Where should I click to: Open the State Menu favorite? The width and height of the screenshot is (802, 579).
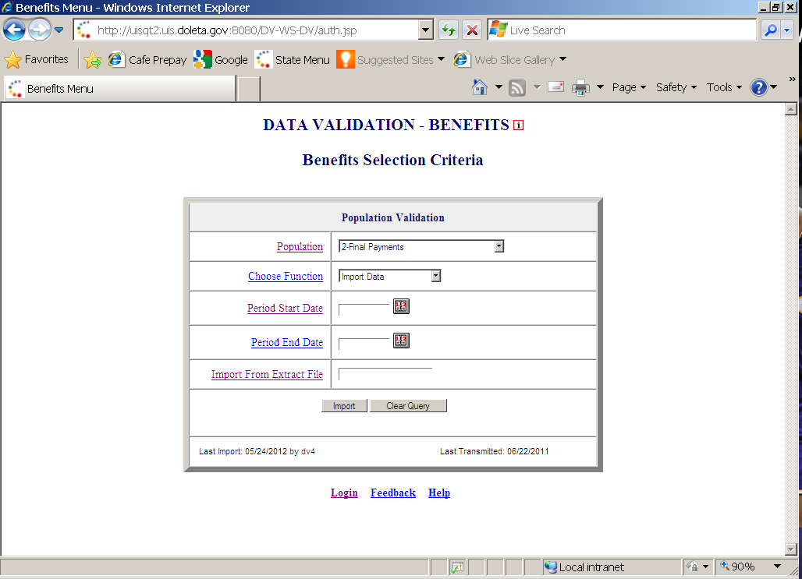pos(292,60)
